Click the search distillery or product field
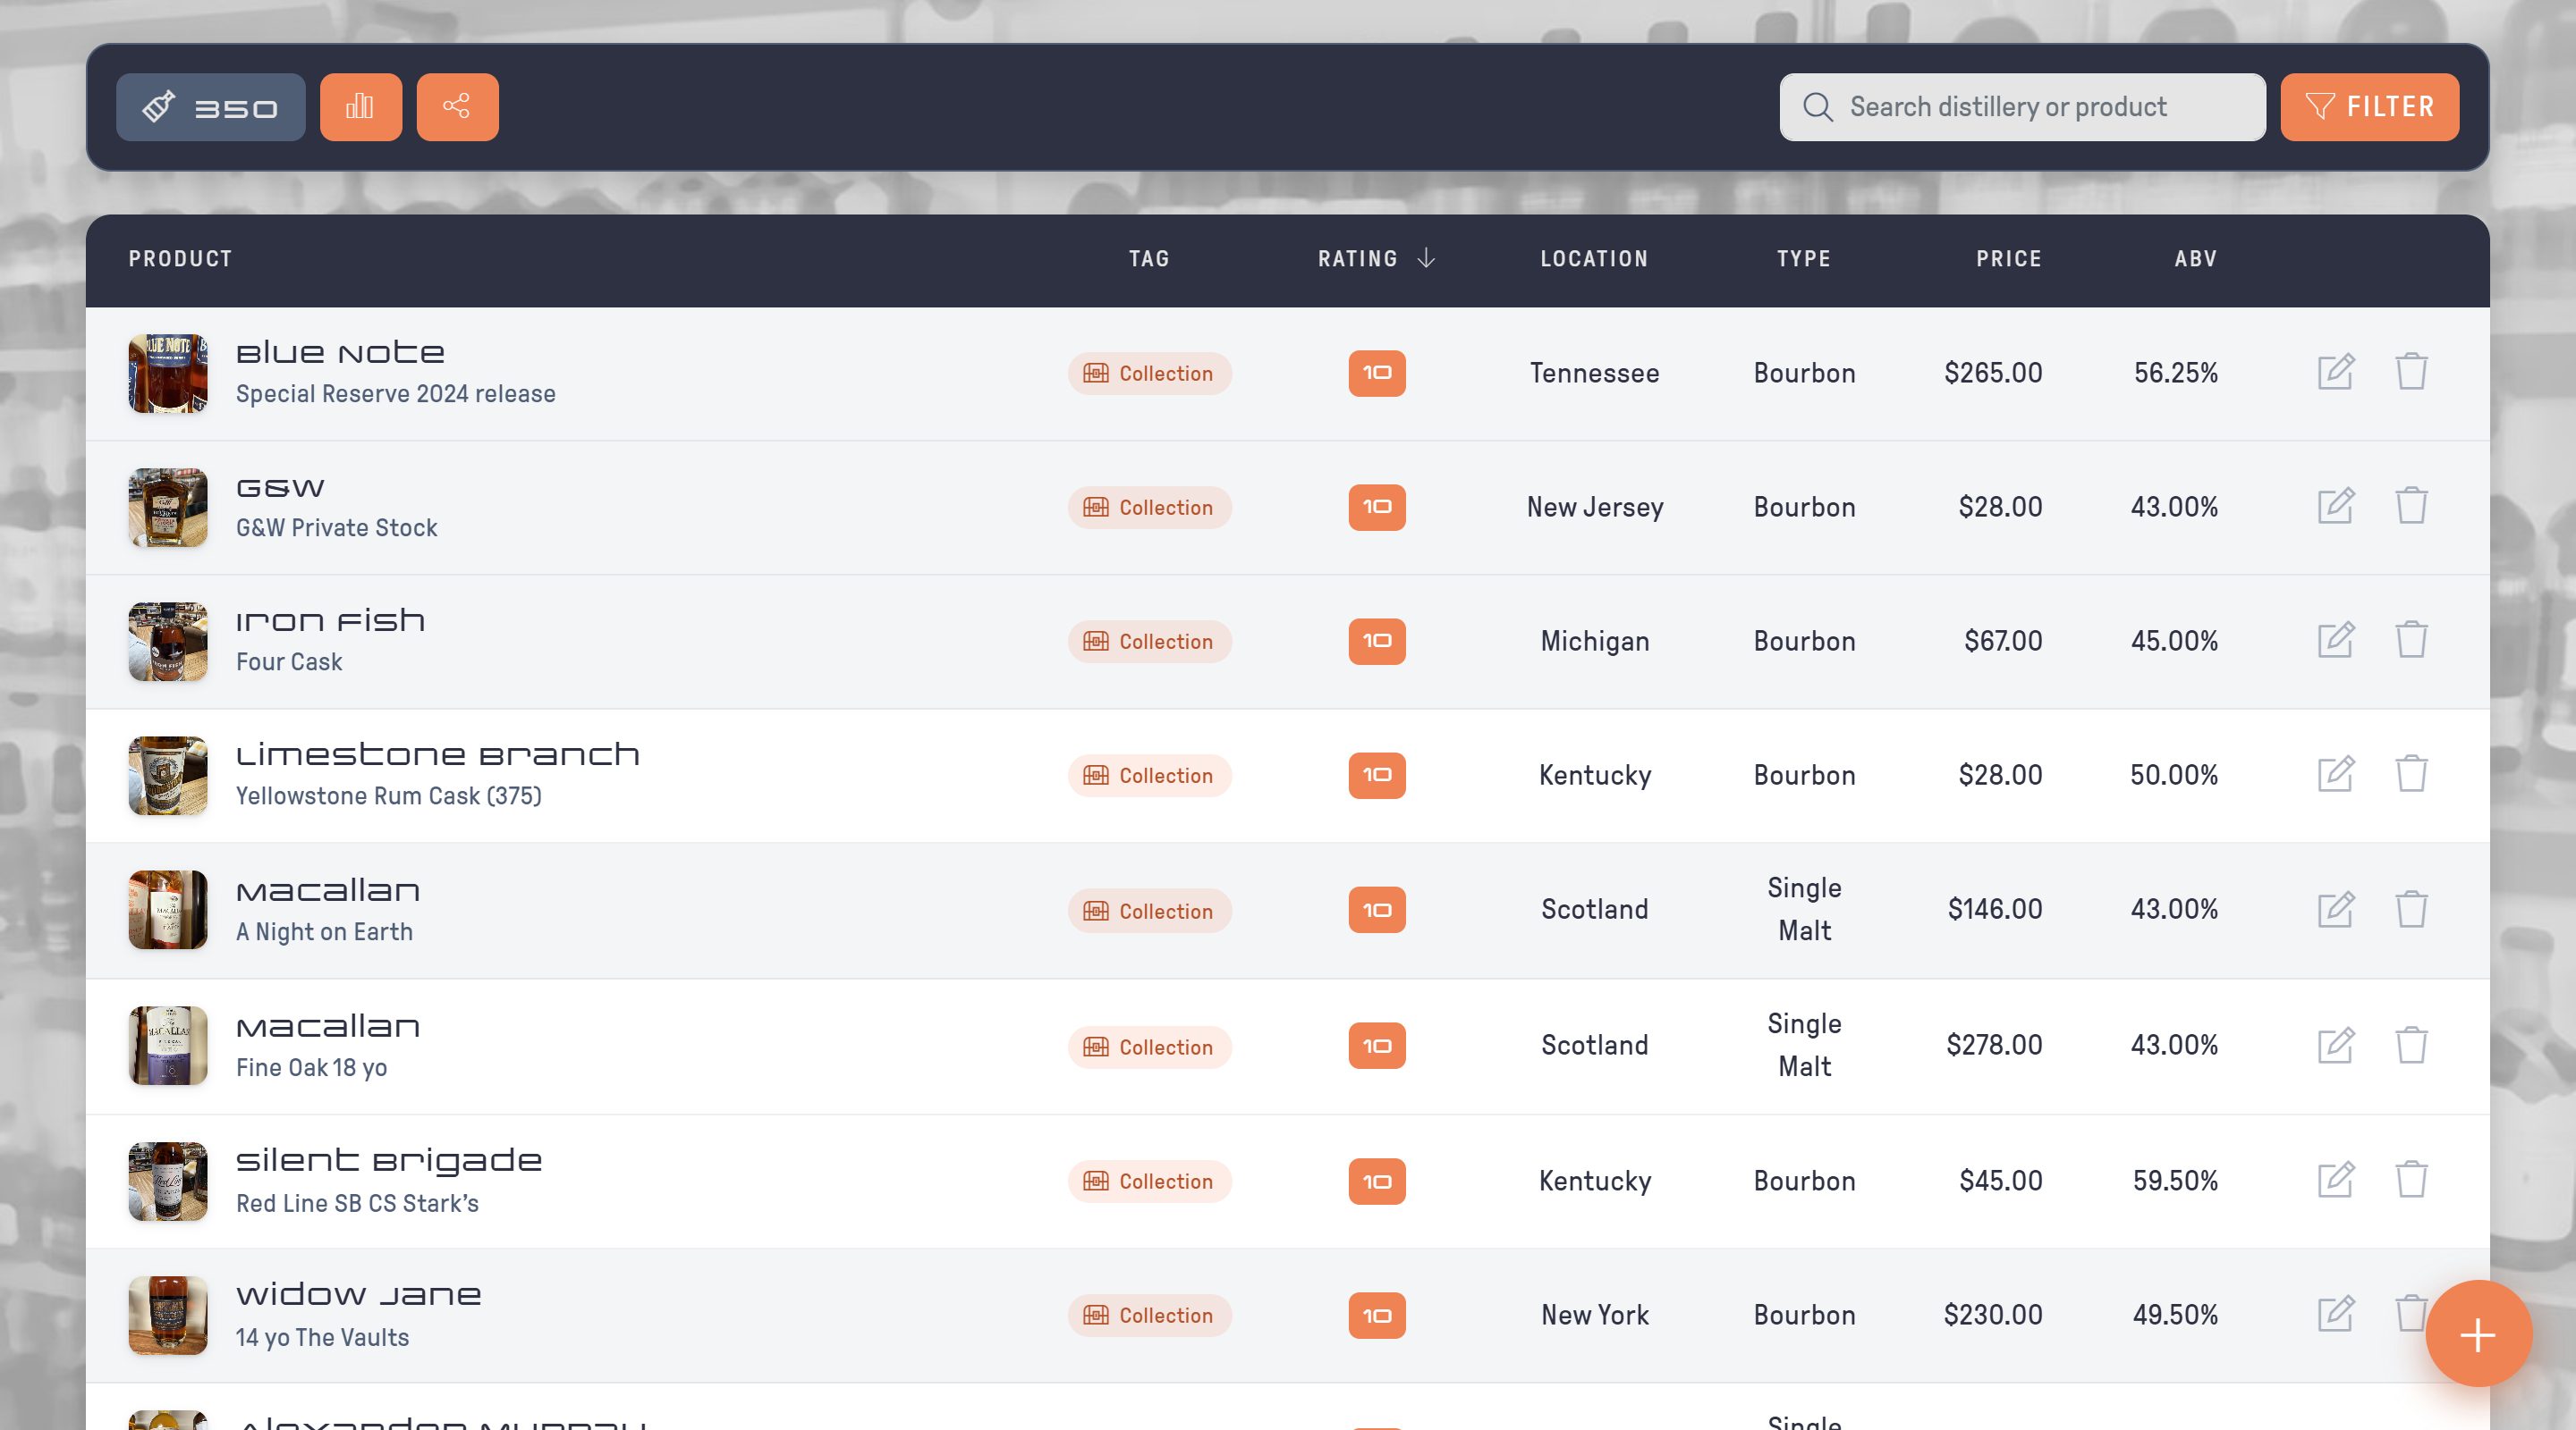This screenshot has height=1430, width=2576. coord(2022,107)
